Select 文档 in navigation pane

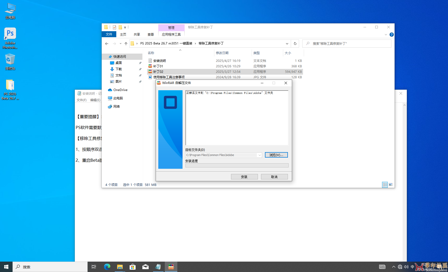tap(119, 75)
